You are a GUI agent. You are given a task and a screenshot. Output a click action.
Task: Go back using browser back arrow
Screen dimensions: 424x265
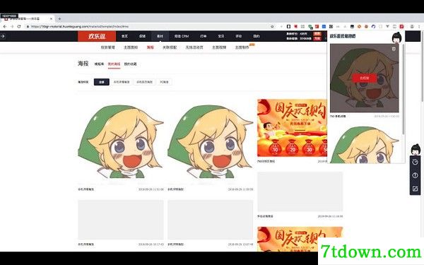click(5, 27)
